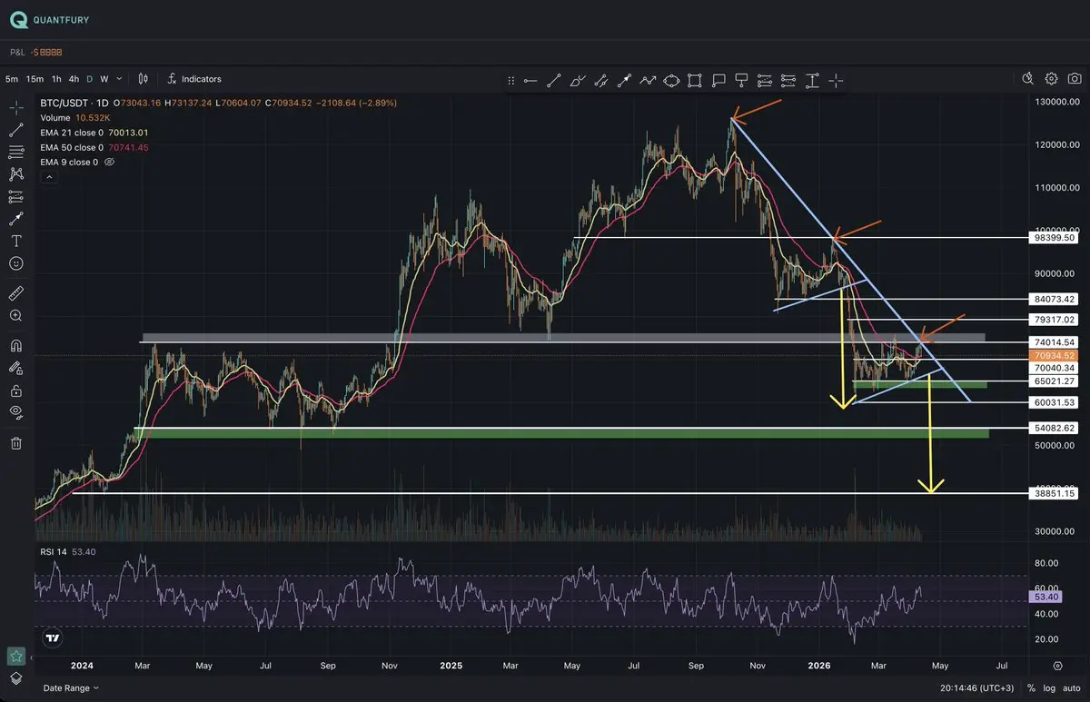Open the Date Range menu
This screenshot has height=702, width=1090.
pyautogui.click(x=71, y=688)
